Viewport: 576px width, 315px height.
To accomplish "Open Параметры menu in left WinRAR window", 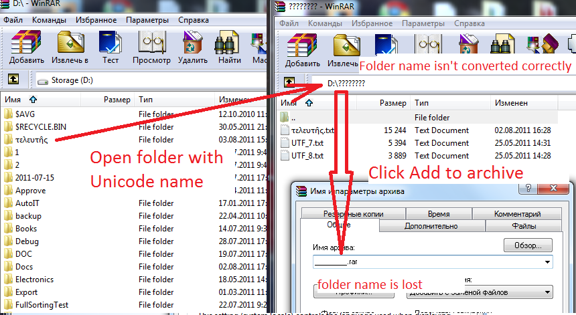I will pyautogui.click(x=147, y=20).
